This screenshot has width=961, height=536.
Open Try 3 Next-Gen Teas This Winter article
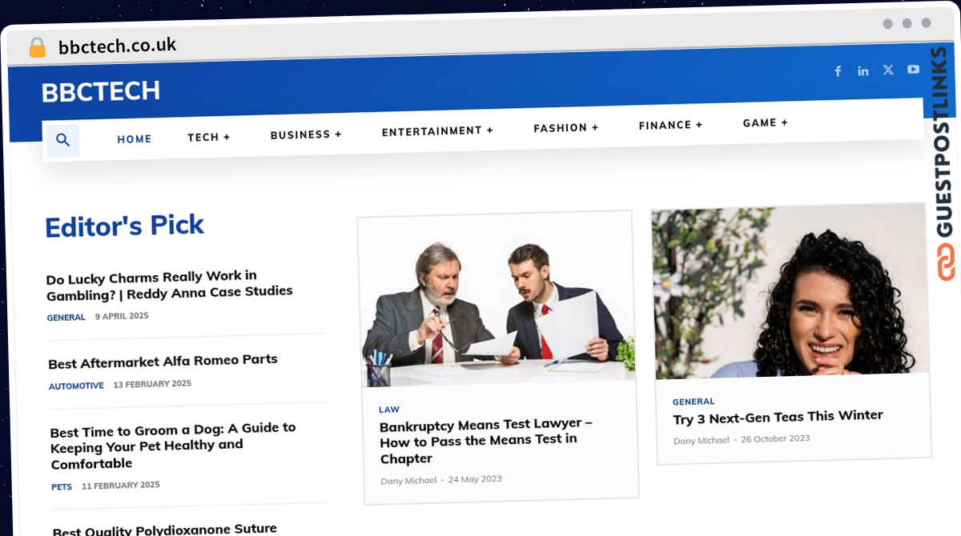[x=778, y=418]
